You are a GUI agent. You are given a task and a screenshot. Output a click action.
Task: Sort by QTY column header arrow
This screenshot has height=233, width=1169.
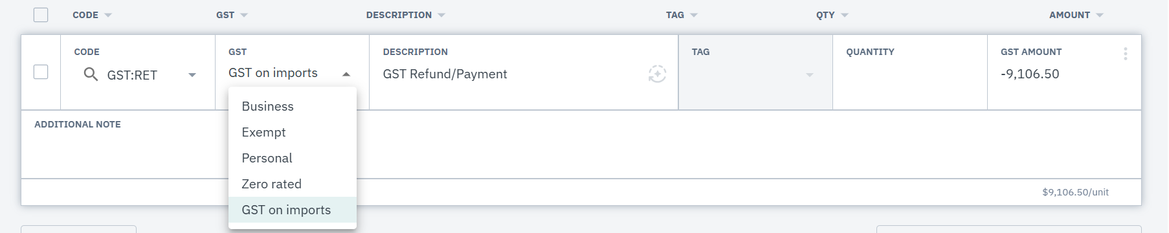pyautogui.click(x=845, y=15)
